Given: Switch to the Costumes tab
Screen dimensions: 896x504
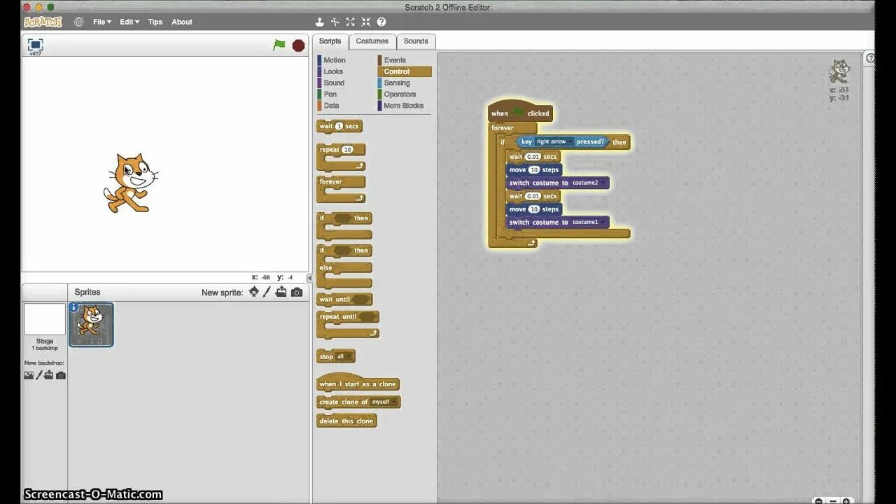Looking at the screenshot, I should click(x=372, y=41).
